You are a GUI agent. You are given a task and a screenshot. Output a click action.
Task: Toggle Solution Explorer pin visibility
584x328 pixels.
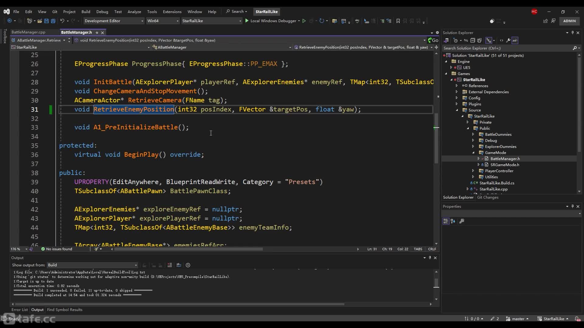coord(573,32)
